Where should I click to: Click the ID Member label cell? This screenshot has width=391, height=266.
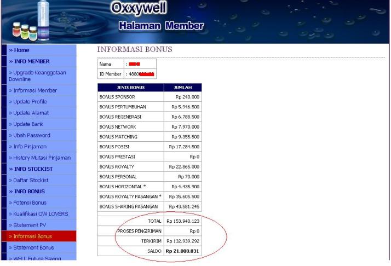(x=111, y=74)
